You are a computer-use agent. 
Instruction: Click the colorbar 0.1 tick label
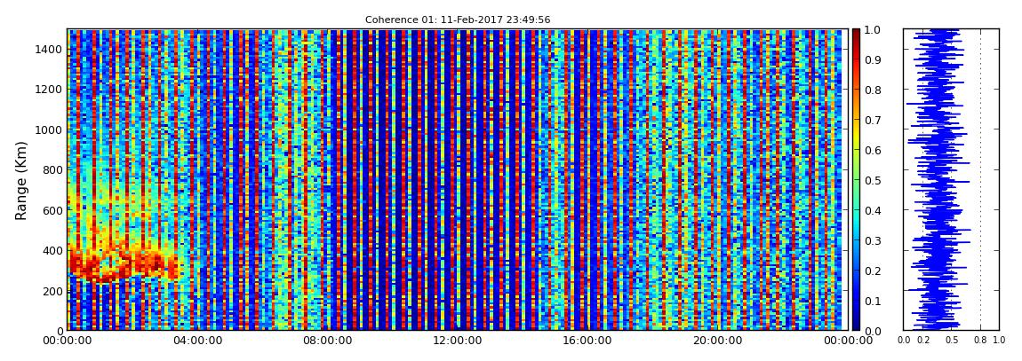click(x=872, y=302)
